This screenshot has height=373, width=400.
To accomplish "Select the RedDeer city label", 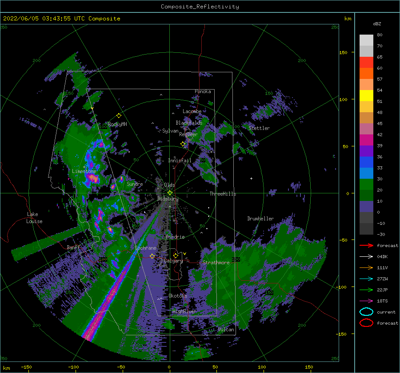I will pos(188,134).
